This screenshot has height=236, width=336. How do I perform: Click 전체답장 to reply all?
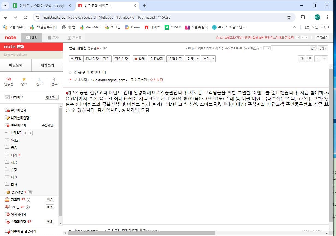pyautogui.click(x=92, y=59)
